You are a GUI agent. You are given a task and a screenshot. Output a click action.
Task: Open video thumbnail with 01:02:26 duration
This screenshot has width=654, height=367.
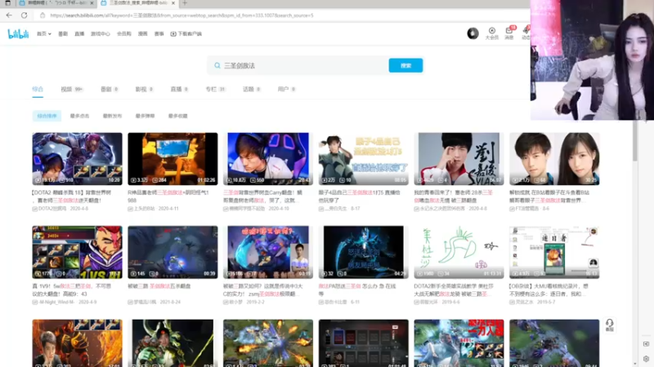pos(172,159)
